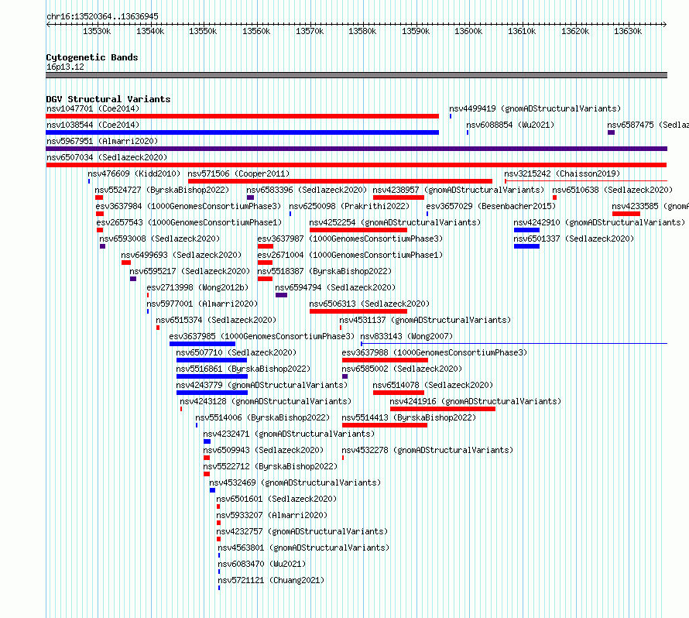689x618 pixels.
Task: Click the red nsv4241916 gnomAD bar
Action: pyautogui.click(x=443, y=409)
